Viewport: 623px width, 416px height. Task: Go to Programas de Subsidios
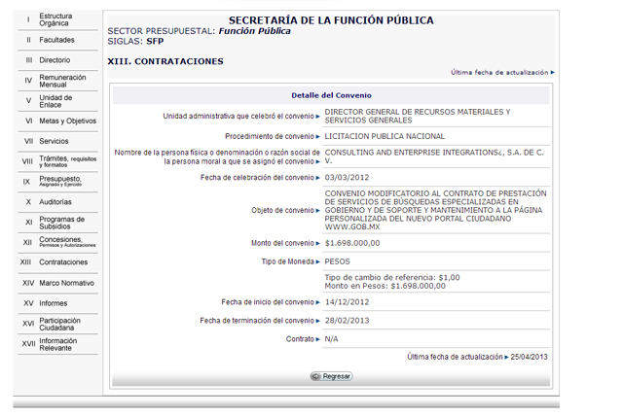[x=62, y=222]
